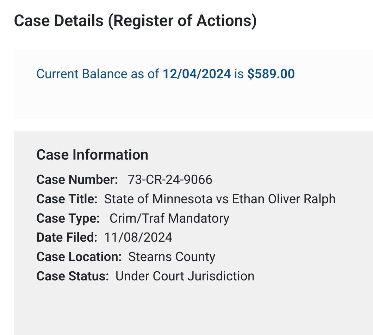Image resolution: width=373 pixels, height=335 pixels.
Task: Click the $589.00 balance amount
Action: (x=271, y=74)
